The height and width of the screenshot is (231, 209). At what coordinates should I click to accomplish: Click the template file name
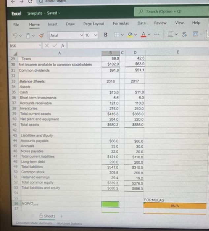pos(35,14)
